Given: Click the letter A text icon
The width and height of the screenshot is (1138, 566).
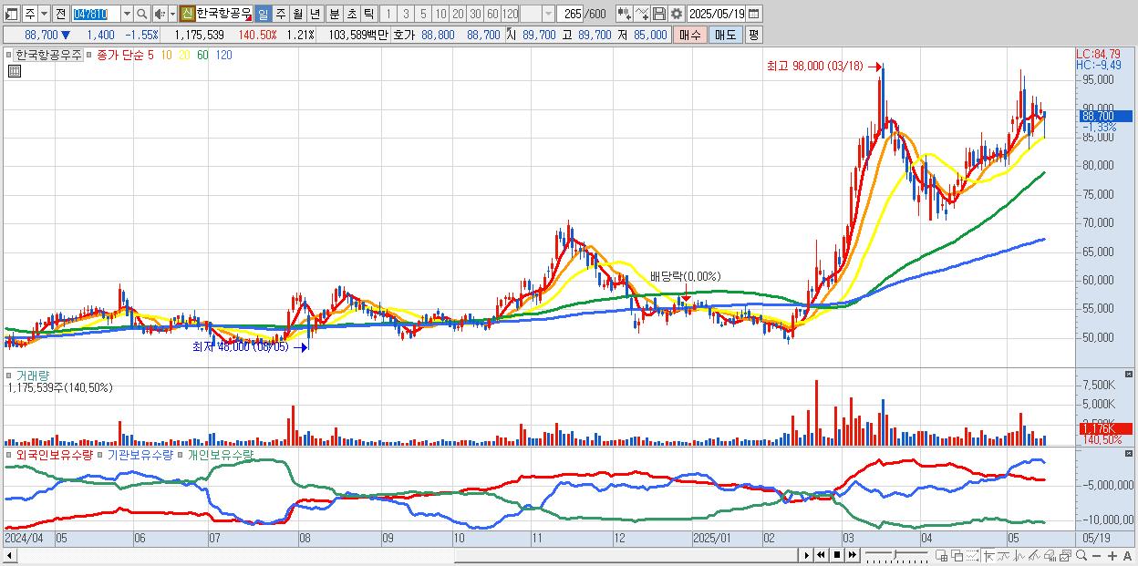Looking at the screenshot, I should 1127,555.
